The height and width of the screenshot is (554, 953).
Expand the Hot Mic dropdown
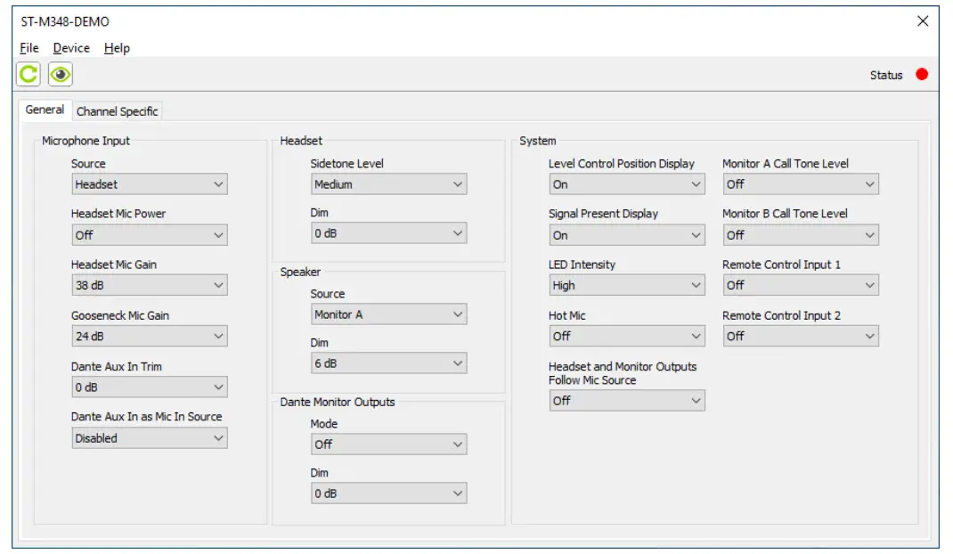(626, 337)
